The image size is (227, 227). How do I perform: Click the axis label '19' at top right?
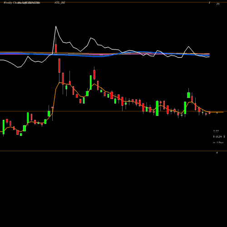click(x=218, y=4)
